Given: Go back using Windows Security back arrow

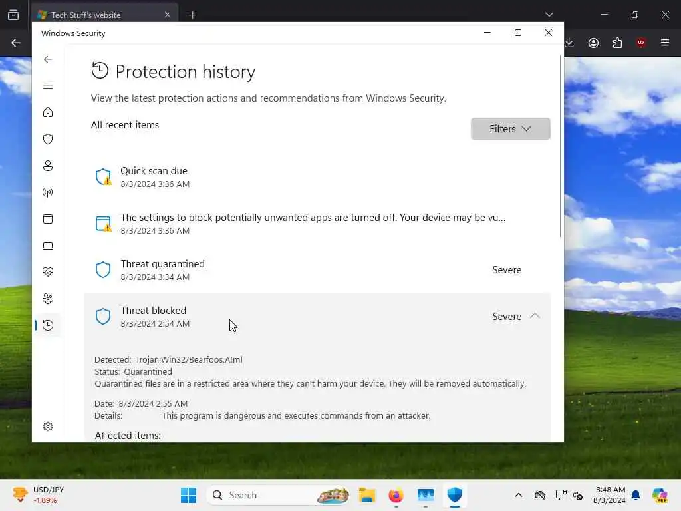Looking at the screenshot, I should (x=48, y=59).
